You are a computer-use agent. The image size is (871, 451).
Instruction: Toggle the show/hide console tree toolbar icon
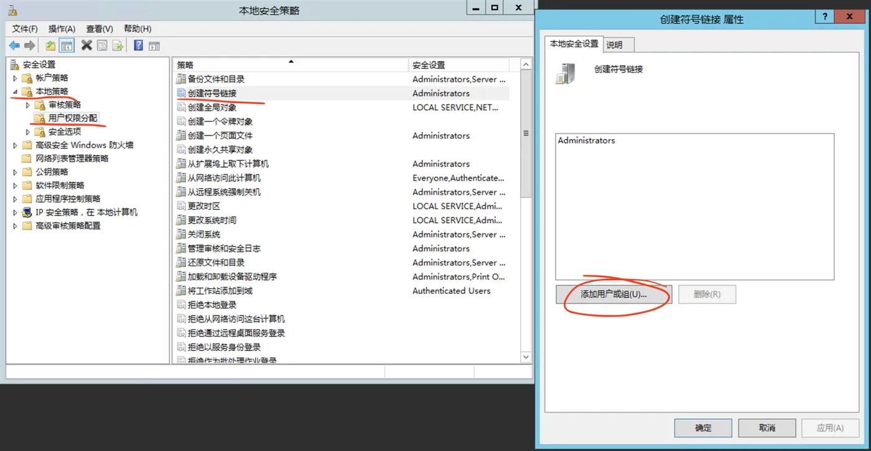(x=67, y=45)
